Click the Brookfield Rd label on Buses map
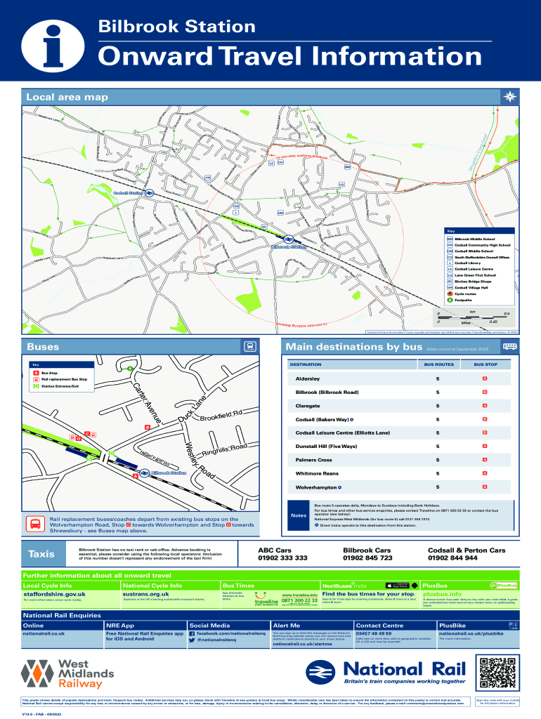 pos(221,416)
